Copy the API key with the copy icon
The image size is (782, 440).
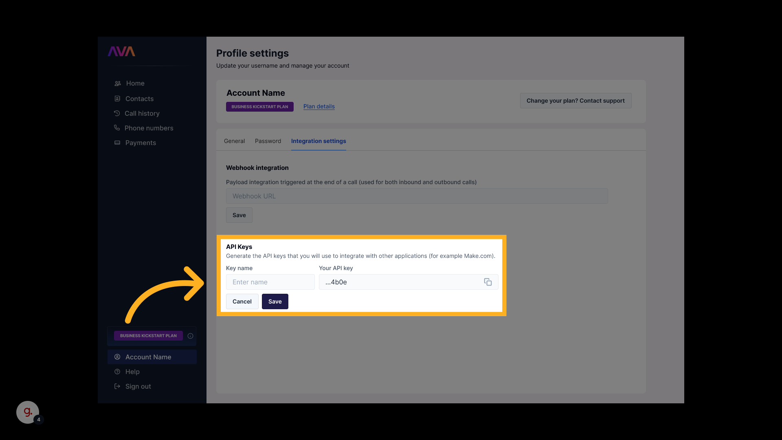(488, 282)
